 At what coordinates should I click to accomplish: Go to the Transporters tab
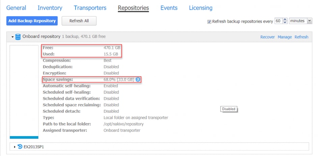(x=90, y=8)
